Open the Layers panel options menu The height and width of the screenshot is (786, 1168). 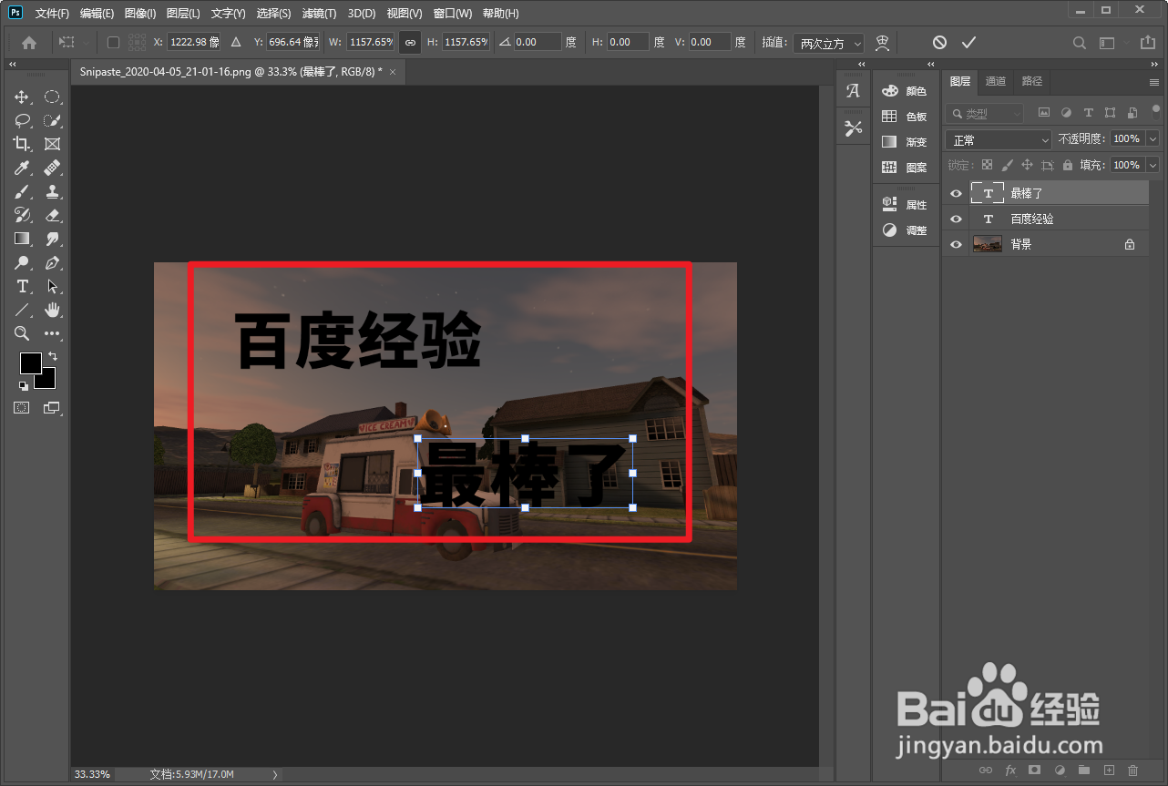coord(1154,82)
